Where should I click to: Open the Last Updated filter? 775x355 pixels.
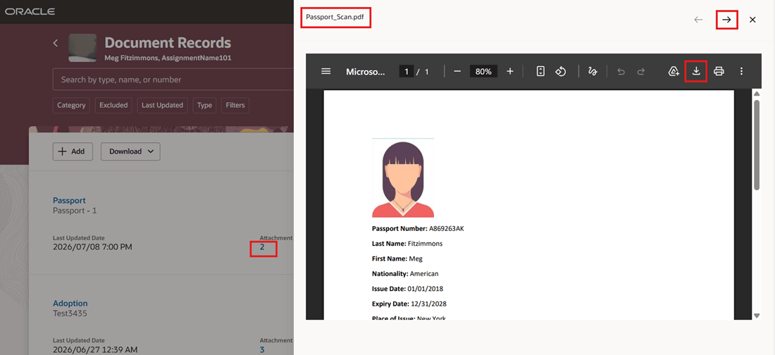pyautogui.click(x=162, y=105)
